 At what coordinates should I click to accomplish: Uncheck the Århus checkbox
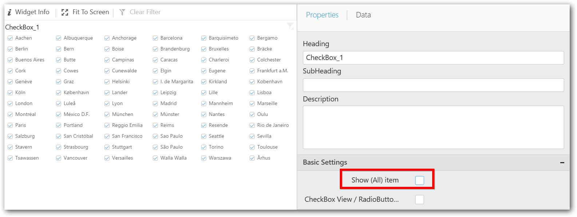click(252, 158)
